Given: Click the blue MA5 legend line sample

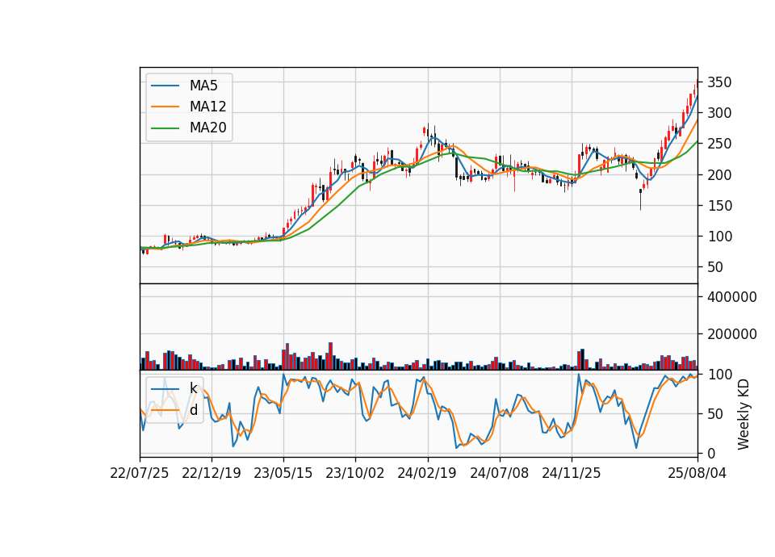Looking at the screenshot, I should coord(165,86).
